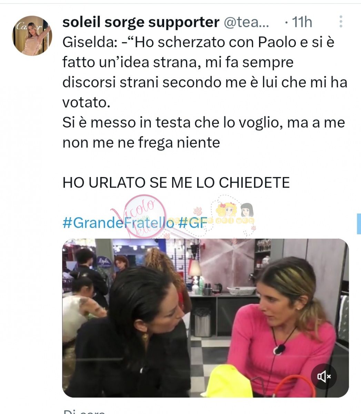This screenshot has height=414, width=361.
Task: Open the #GrandeFratello hashtag
Action: tap(119, 223)
